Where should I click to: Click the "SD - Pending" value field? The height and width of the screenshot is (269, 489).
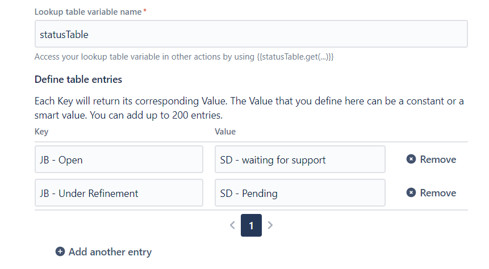[300, 193]
